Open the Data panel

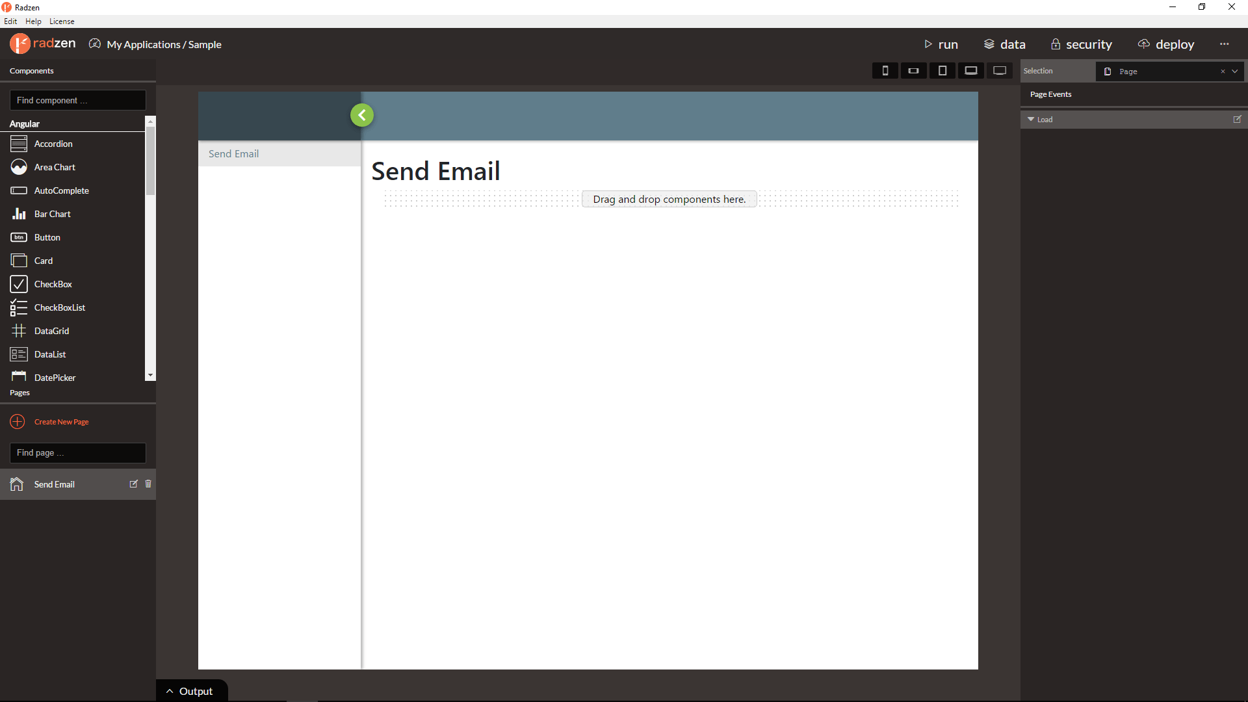coord(1004,44)
